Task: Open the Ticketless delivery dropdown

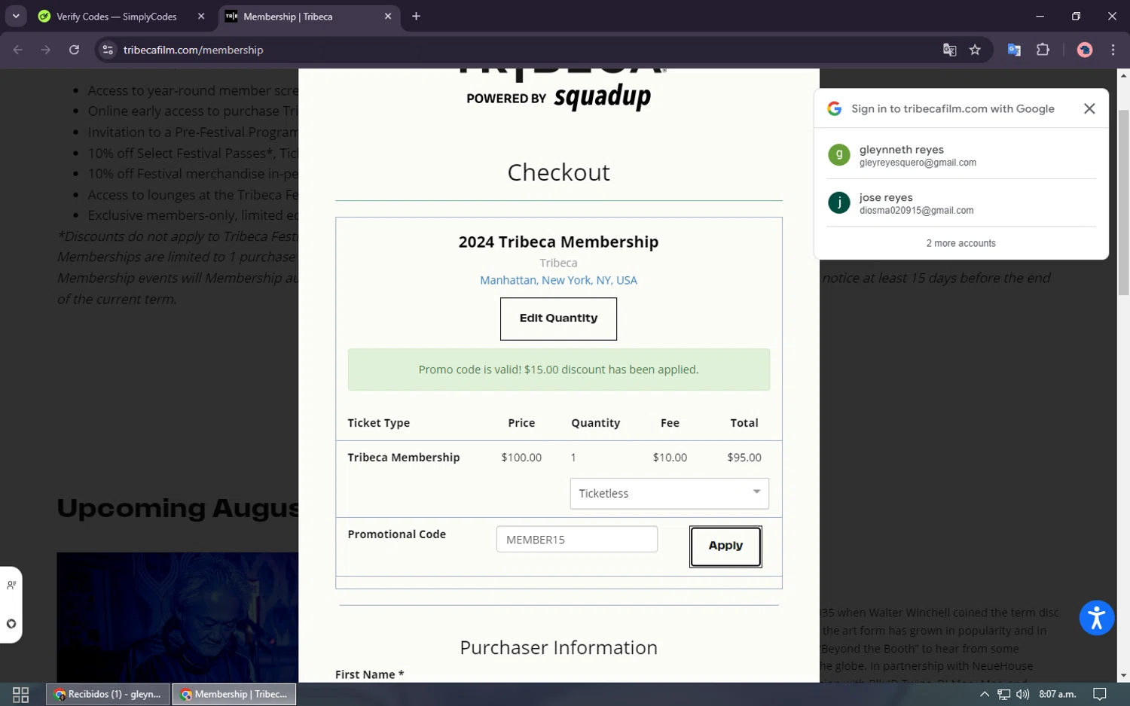Action: [x=669, y=493]
